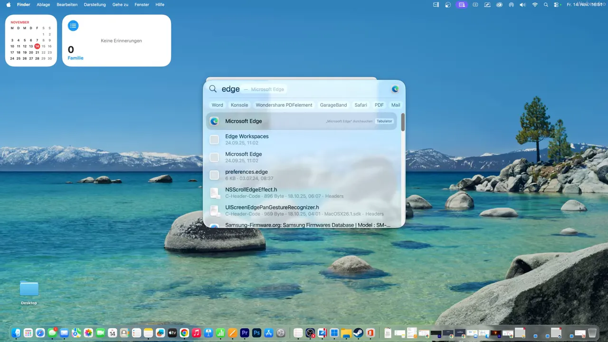The image size is (608, 342).
Task: Open Steam from the Dock
Action: (x=358, y=332)
